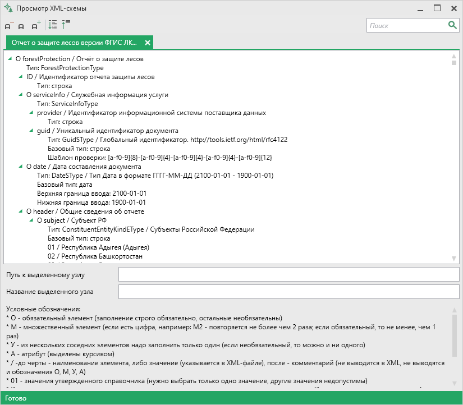Collapse the date / Дата составления node

point(20,167)
